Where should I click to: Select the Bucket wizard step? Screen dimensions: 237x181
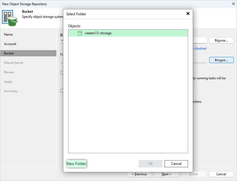point(9,53)
